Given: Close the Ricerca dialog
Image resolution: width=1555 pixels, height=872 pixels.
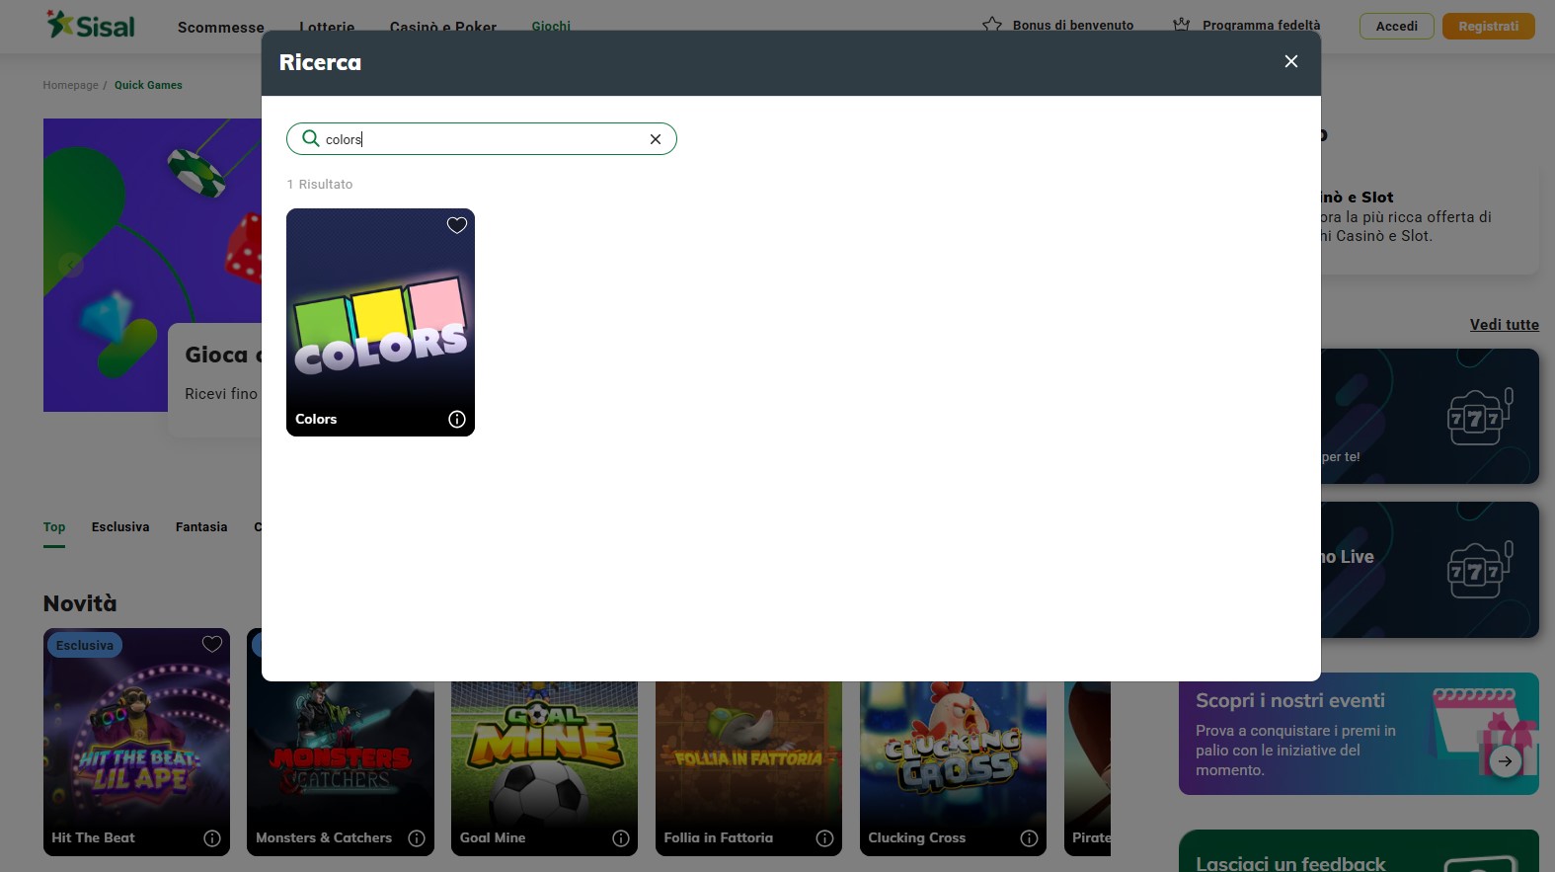Looking at the screenshot, I should tap(1290, 61).
